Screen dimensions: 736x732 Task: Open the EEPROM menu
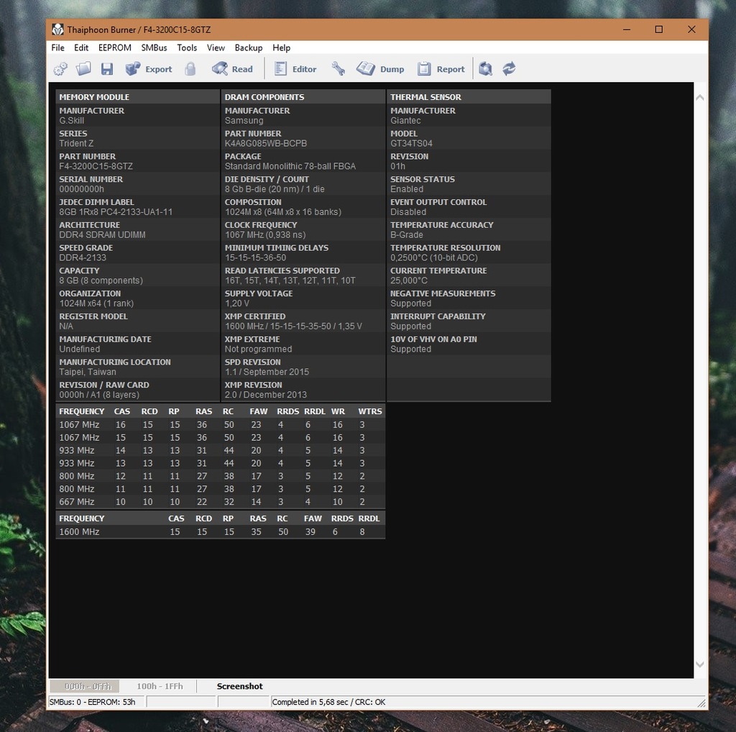pyautogui.click(x=115, y=48)
